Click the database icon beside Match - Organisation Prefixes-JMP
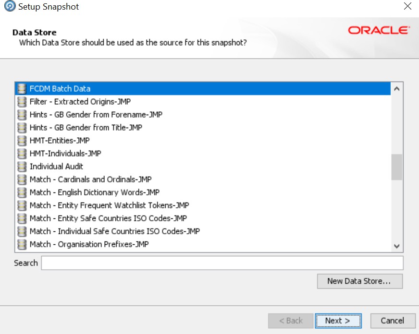 [21, 244]
